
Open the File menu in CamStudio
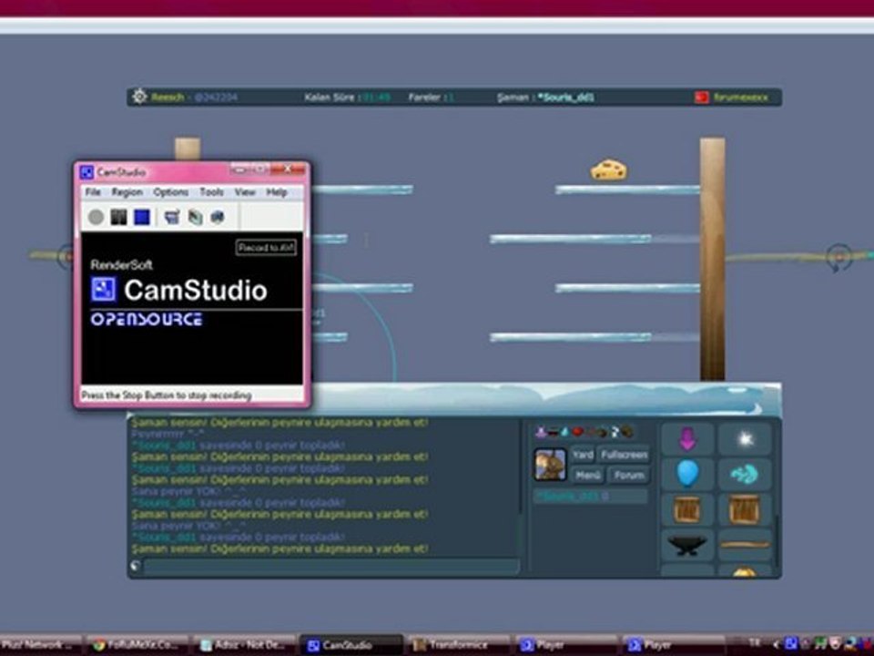pos(93,192)
